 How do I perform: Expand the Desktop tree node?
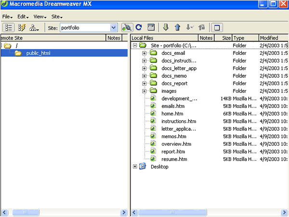tap(135, 167)
